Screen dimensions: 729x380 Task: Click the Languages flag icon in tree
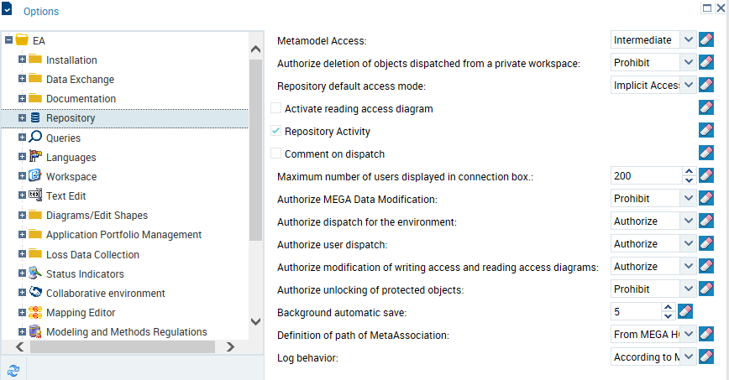point(35,157)
